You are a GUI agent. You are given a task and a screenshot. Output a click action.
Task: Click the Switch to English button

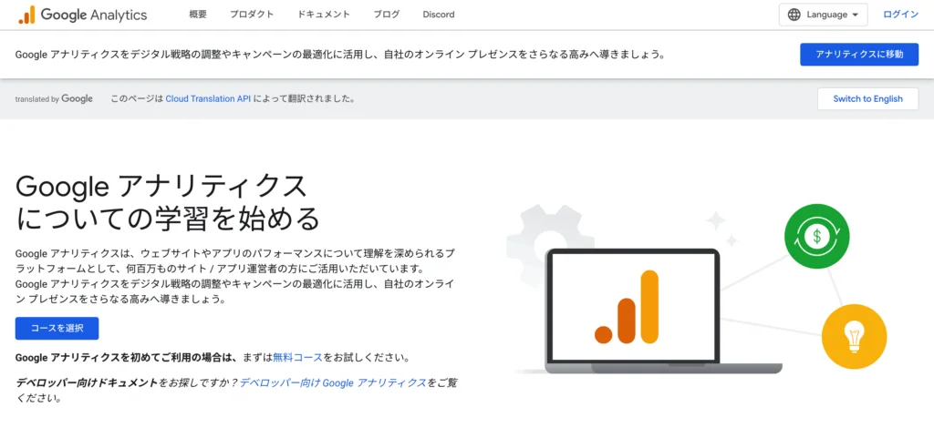[x=868, y=98]
